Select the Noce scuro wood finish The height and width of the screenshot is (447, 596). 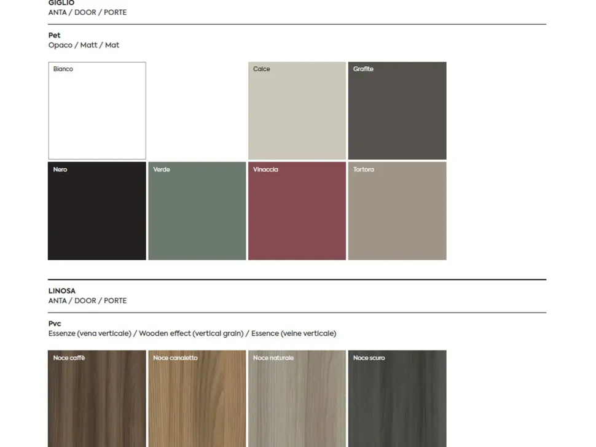[x=397, y=399]
